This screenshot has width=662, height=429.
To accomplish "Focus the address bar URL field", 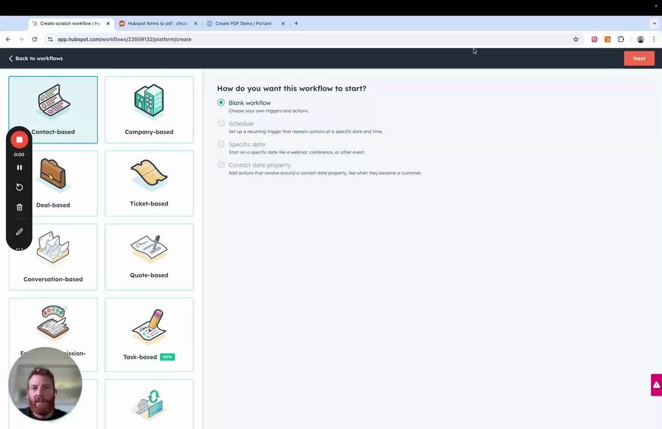I will point(313,39).
